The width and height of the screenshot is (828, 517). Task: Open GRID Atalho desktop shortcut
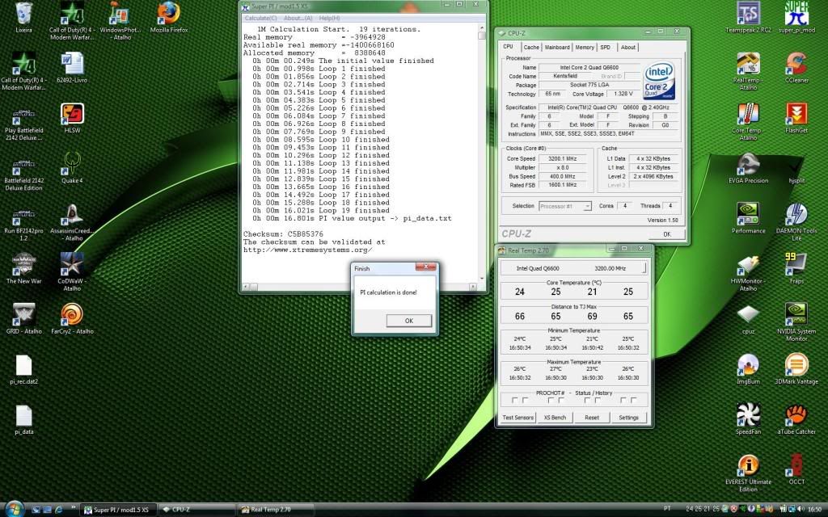coord(23,316)
